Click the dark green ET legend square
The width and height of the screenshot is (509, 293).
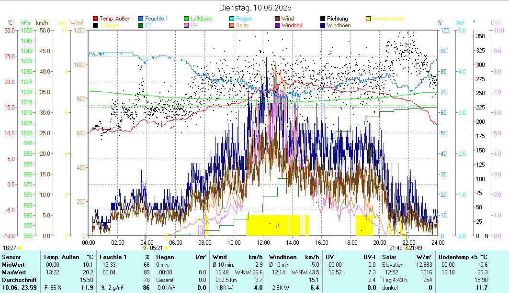pyautogui.click(x=141, y=25)
